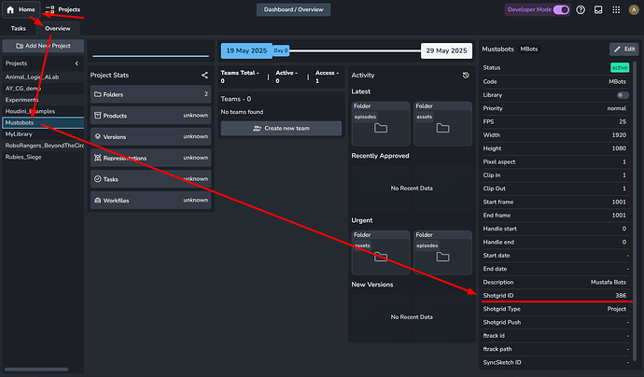644x377 pixels.
Task: Click Add New Project button
Action: (x=43, y=46)
